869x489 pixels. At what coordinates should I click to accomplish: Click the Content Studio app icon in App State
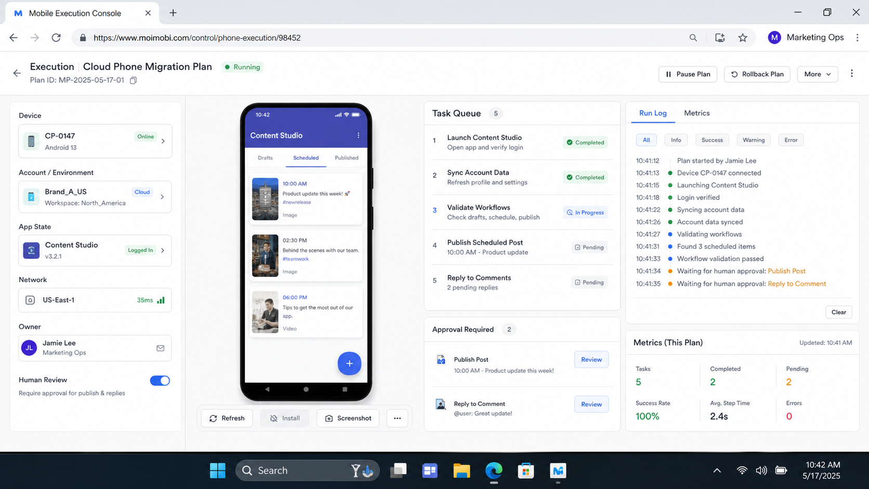coord(31,250)
